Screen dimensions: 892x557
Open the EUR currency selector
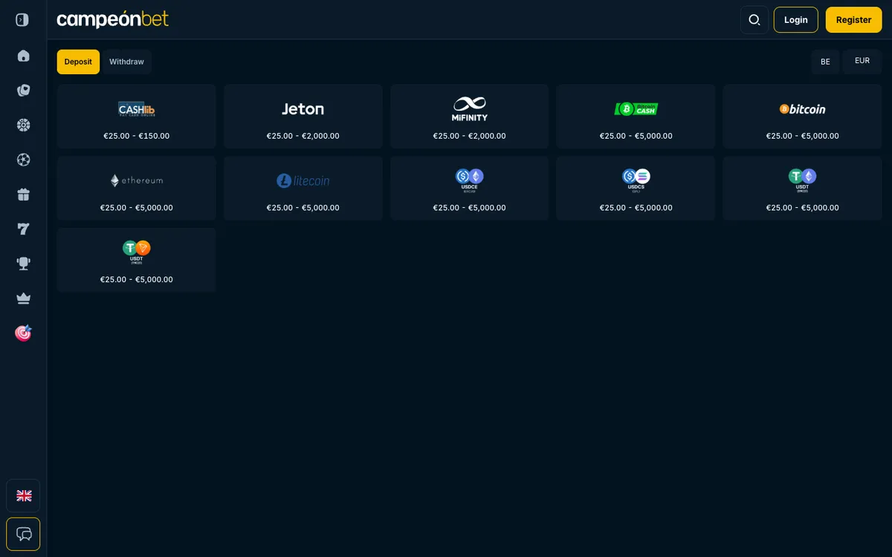pos(862,62)
